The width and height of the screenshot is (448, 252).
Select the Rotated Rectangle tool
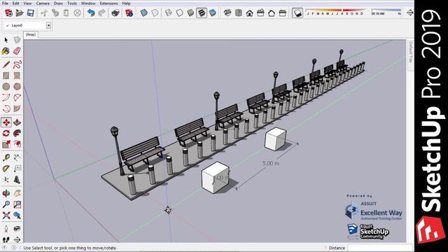(17, 76)
